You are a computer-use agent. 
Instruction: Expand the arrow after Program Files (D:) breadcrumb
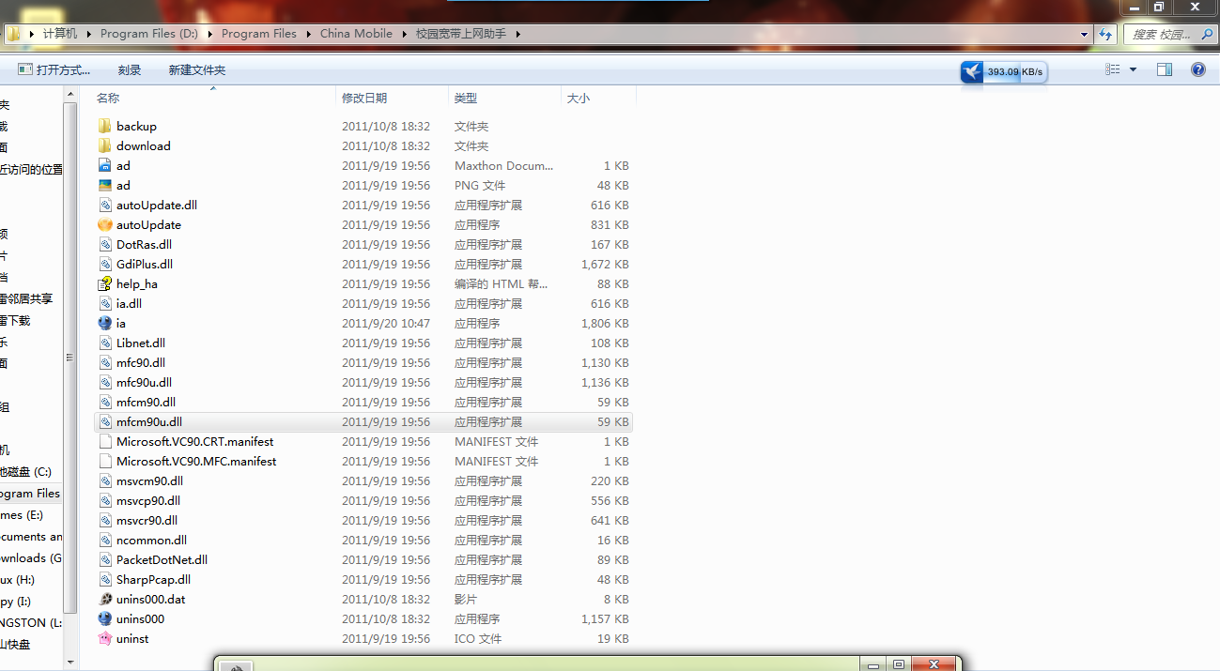[x=210, y=34]
